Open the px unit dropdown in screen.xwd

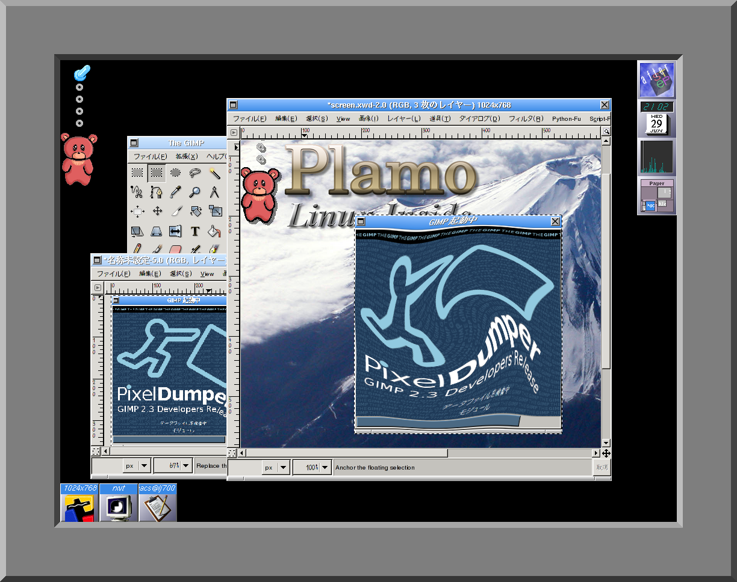[x=276, y=467]
